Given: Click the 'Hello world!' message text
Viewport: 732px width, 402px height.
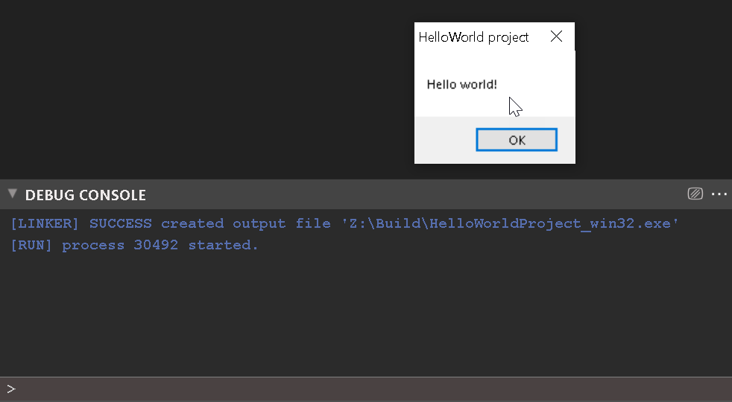Looking at the screenshot, I should tap(461, 84).
